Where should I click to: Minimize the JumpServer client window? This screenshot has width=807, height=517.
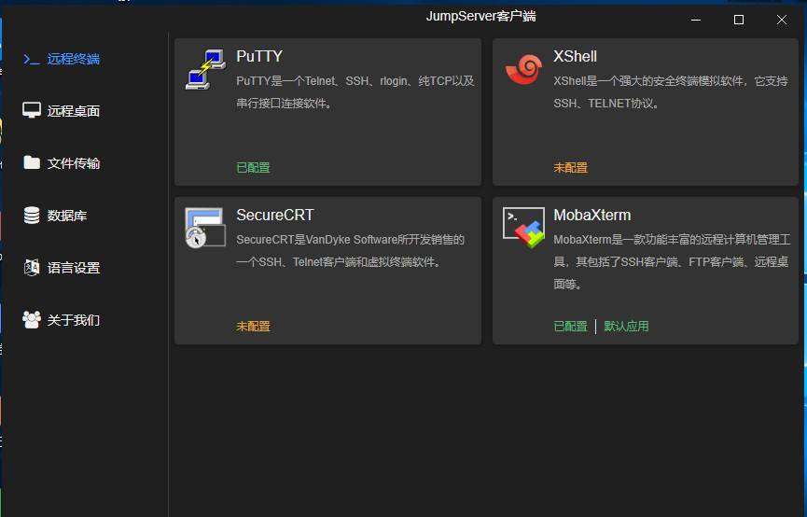[x=696, y=20]
